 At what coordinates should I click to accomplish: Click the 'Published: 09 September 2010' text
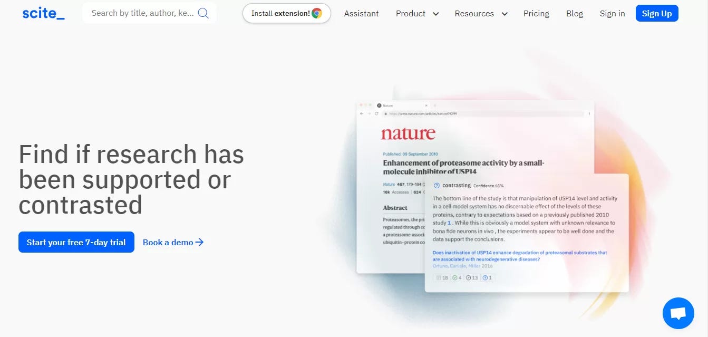(x=410, y=154)
